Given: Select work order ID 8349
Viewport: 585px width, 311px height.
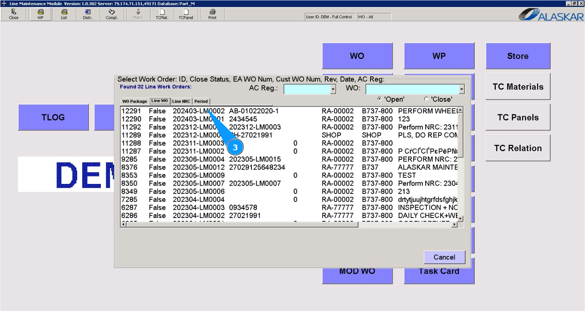Looking at the screenshot, I should point(129,191).
